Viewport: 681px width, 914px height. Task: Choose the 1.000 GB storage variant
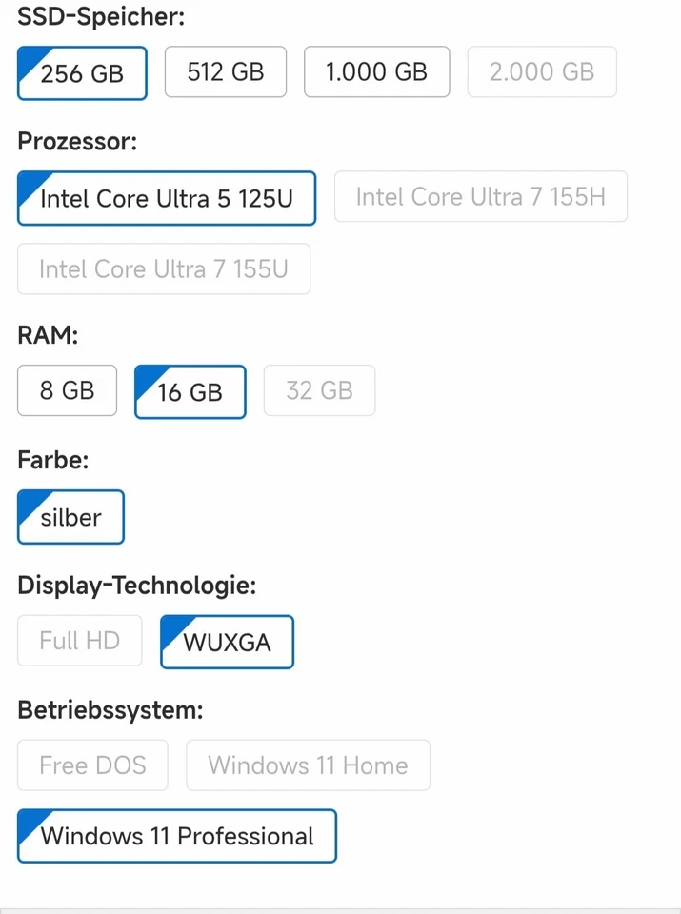point(376,71)
